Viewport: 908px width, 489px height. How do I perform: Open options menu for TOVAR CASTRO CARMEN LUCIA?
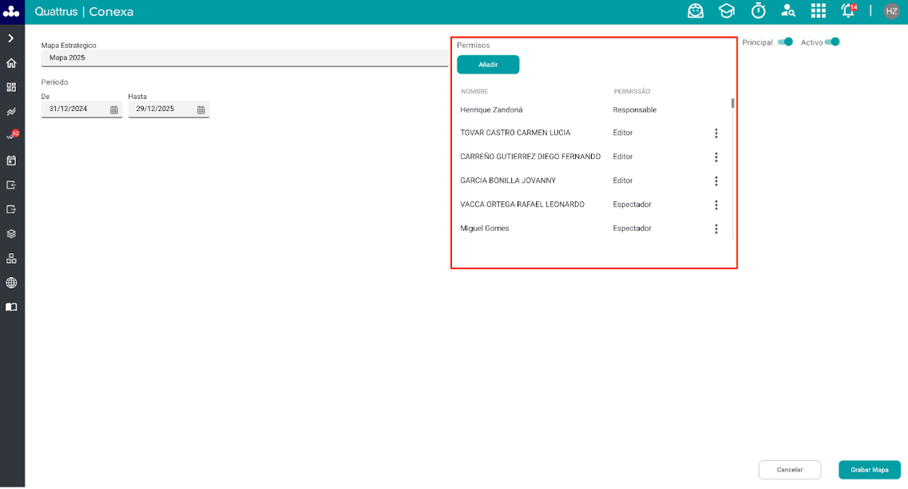(x=716, y=133)
